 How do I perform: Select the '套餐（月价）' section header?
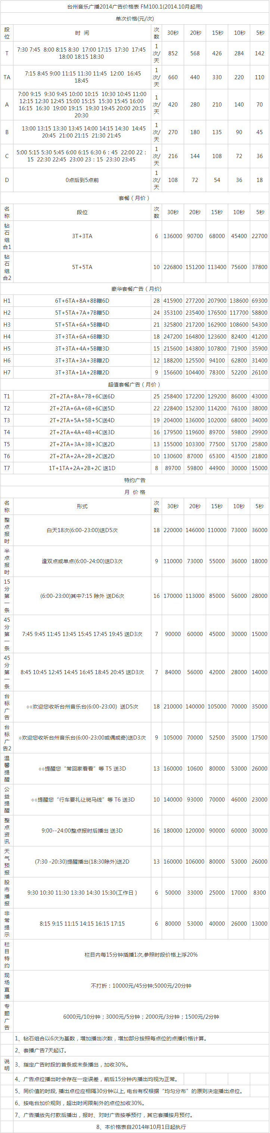134,198
